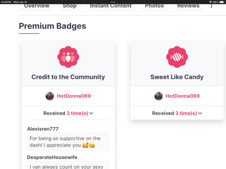
Task: Click the Sweet Like Candy badge icon
Action: 177,57
